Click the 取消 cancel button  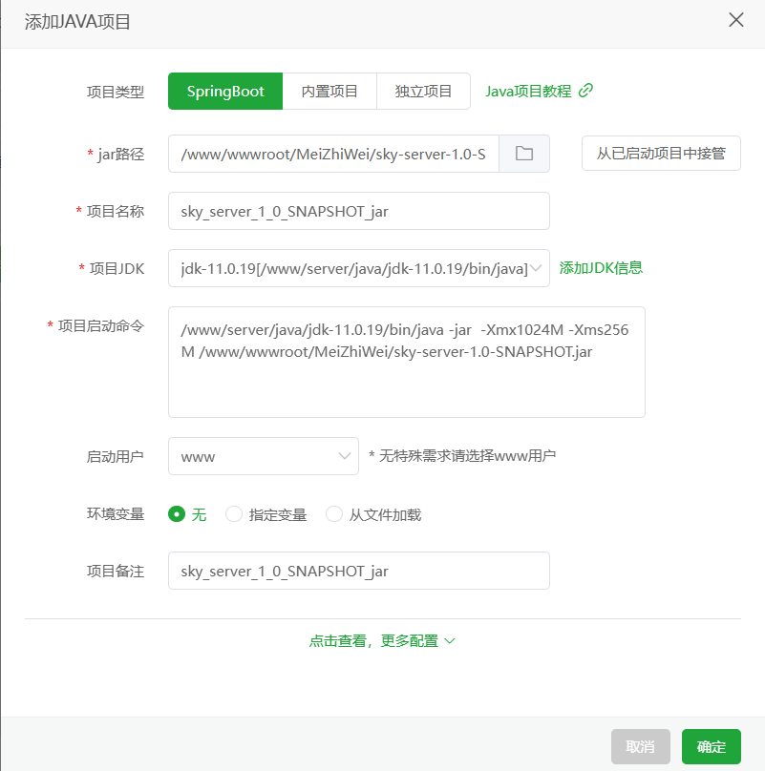[x=641, y=746]
